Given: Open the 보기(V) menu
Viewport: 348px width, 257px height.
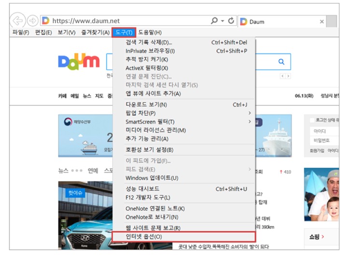Looking at the screenshot, I should point(66,32).
